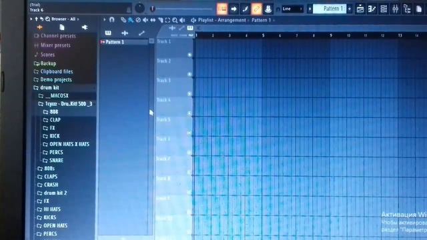Select the Paint brush tool
The height and width of the screenshot is (240, 427).
click(x=131, y=20)
